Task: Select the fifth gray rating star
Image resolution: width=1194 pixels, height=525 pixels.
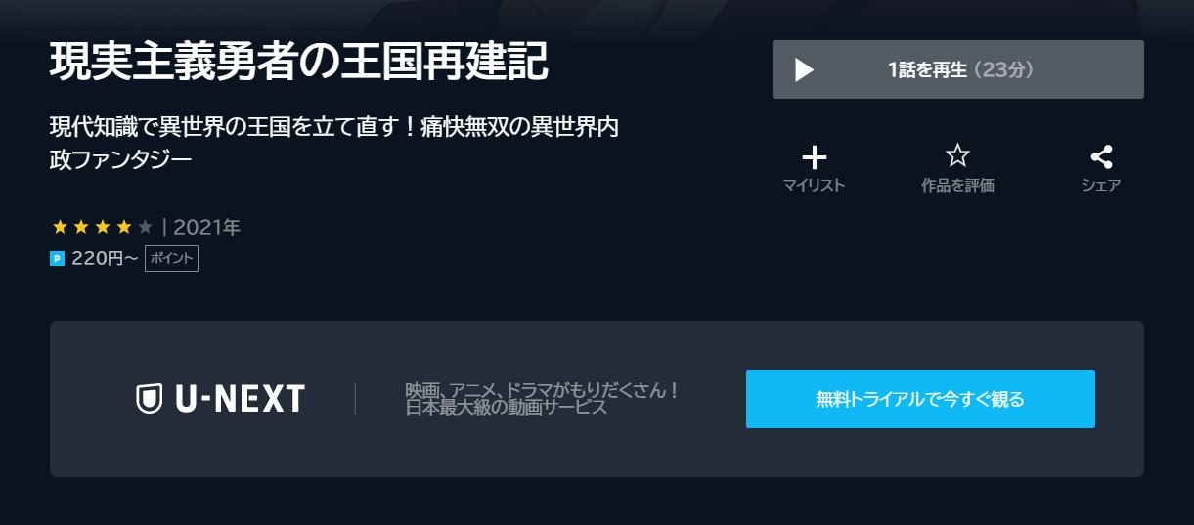Action: tap(145, 228)
